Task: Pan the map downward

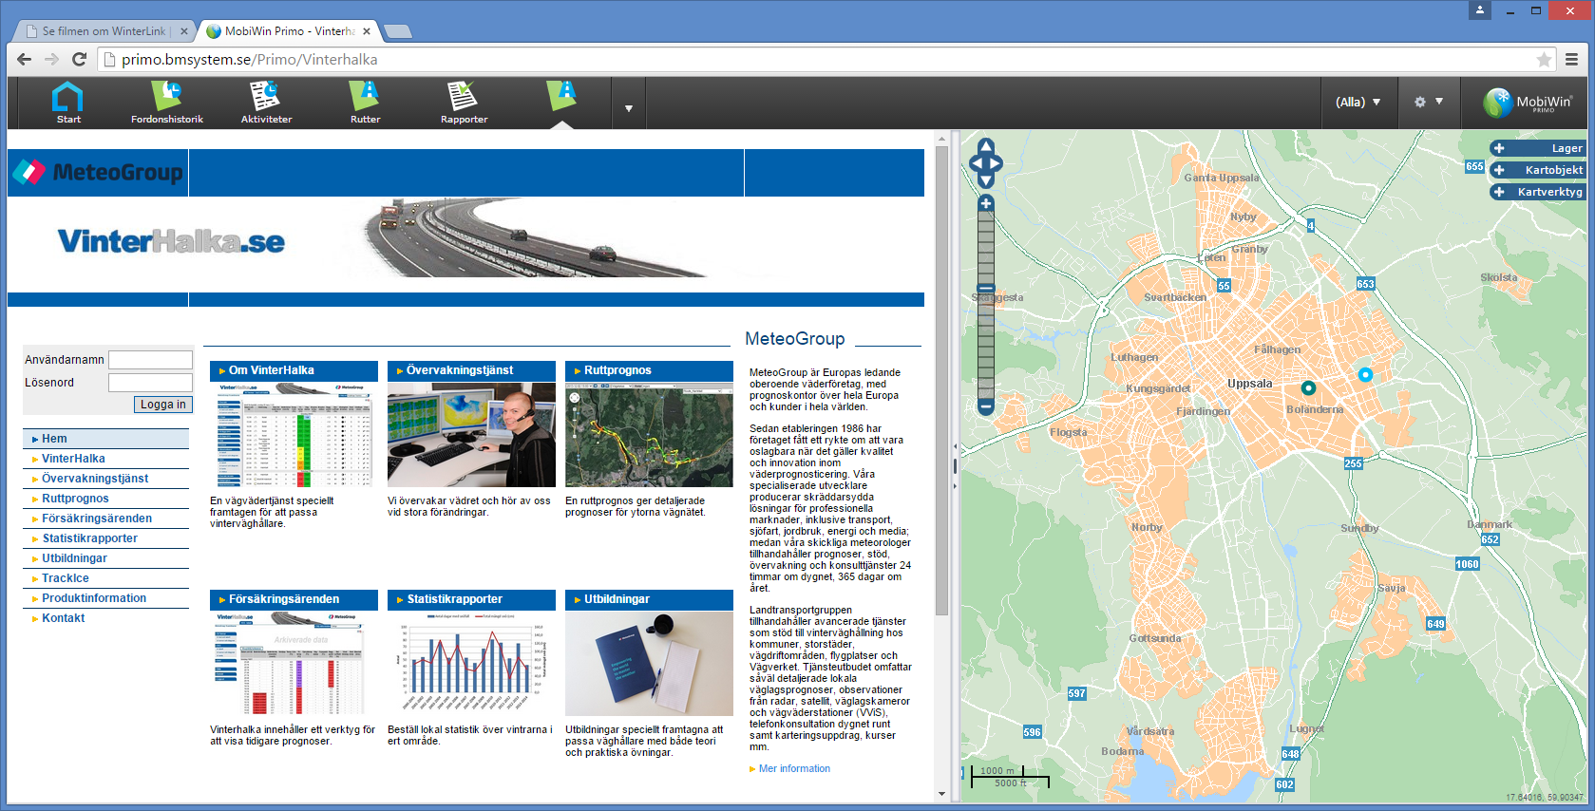Action: click(986, 180)
